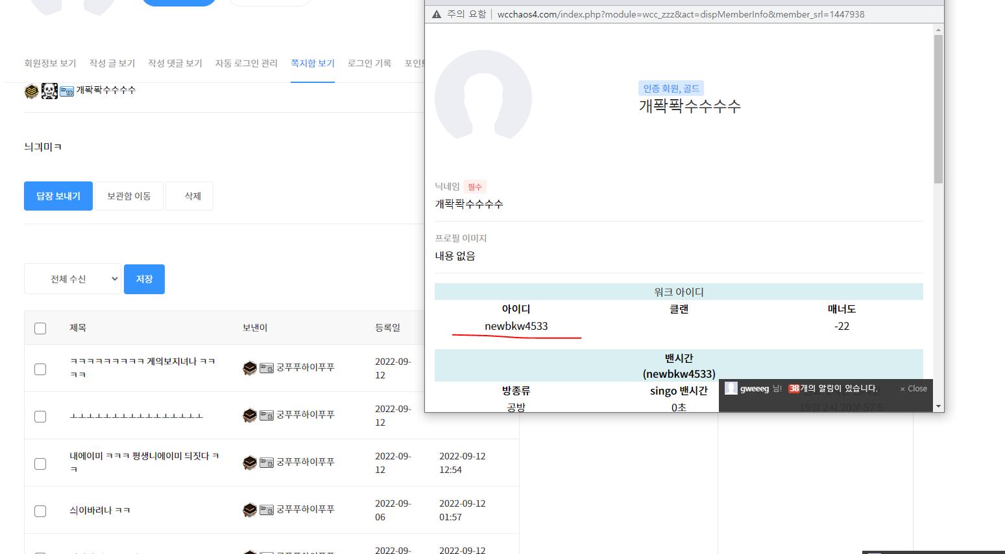Check the message row with ㅗㅗㅗㅗ title
Image resolution: width=1005 pixels, height=554 pixels.
tap(40, 417)
